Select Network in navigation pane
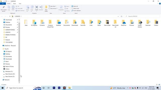 [x=7, y=80]
